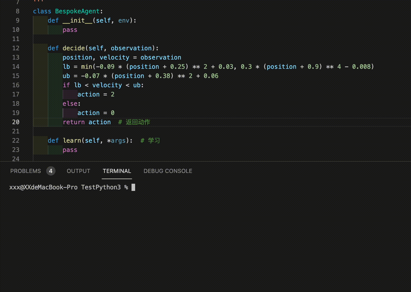Open the DEBUG CONSOLE tab
411x292 pixels.
[x=168, y=171]
